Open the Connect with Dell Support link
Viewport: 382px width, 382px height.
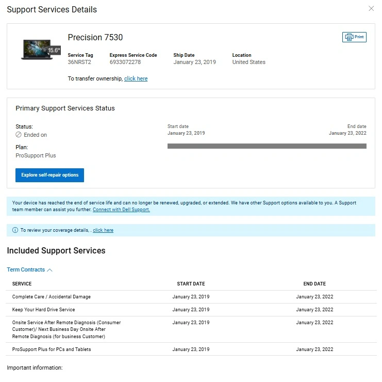[x=121, y=210]
